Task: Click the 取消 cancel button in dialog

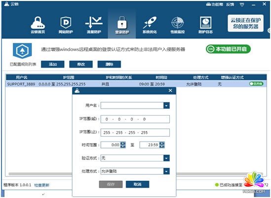Action: (138, 184)
